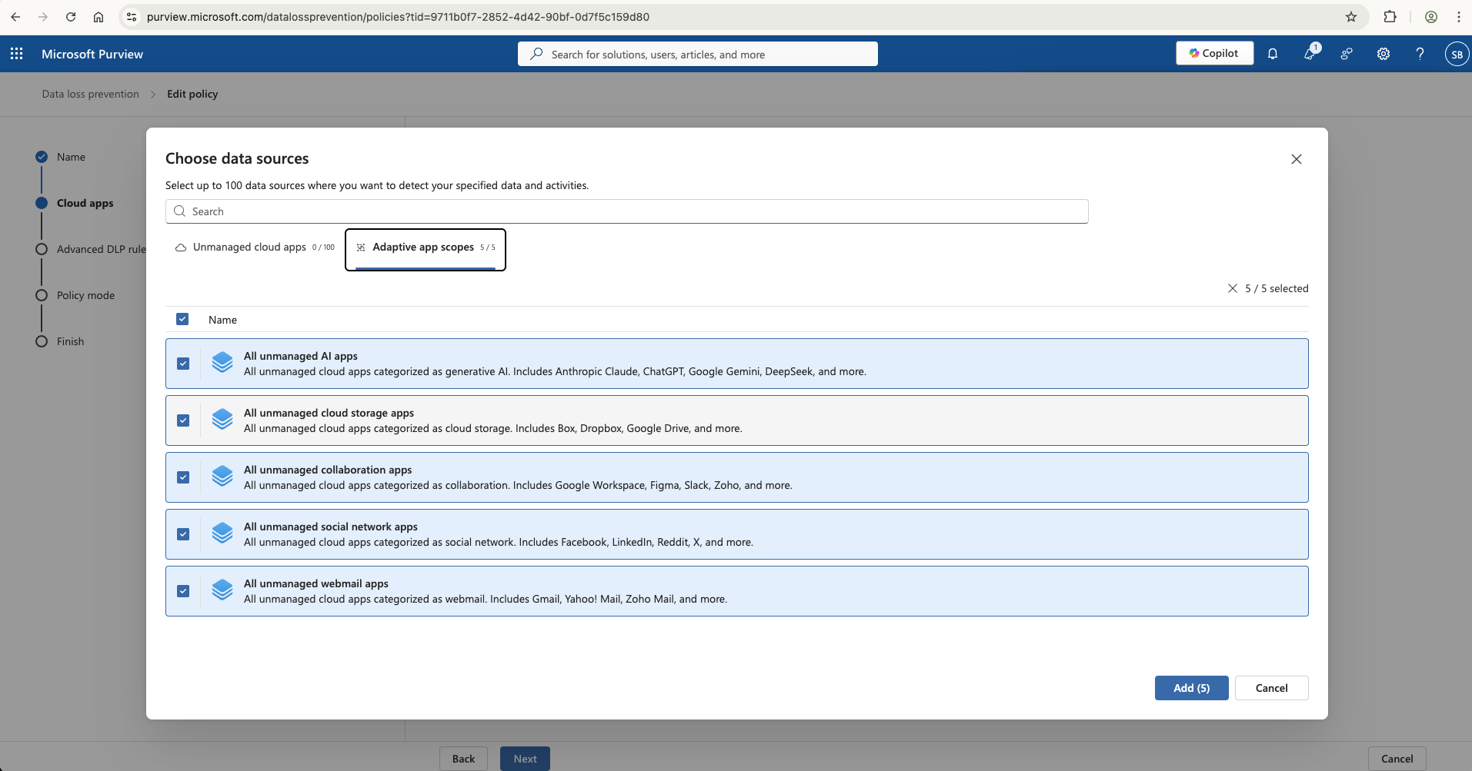Screen dimensions: 1472x771
Task: Open the community people icon in header
Action: (x=1347, y=54)
